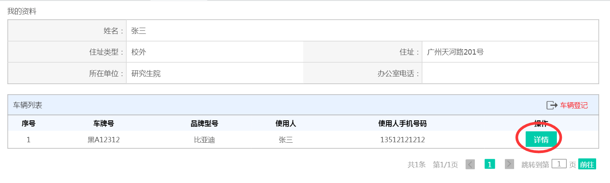
Task: Go to previous page arrow
Action: (x=470, y=165)
